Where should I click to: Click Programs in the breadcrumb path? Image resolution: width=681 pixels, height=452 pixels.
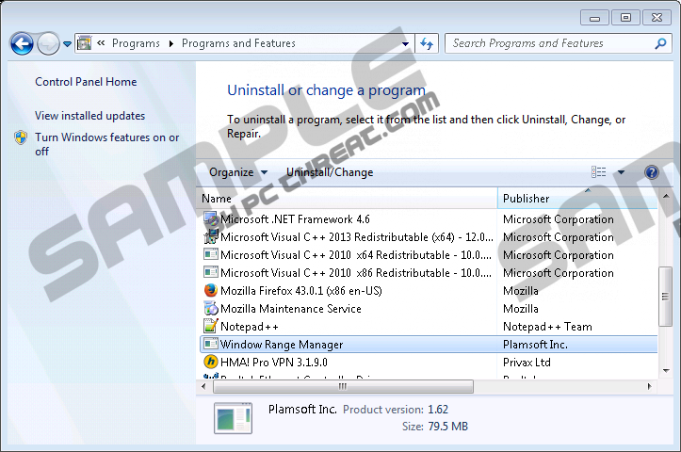[x=136, y=43]
